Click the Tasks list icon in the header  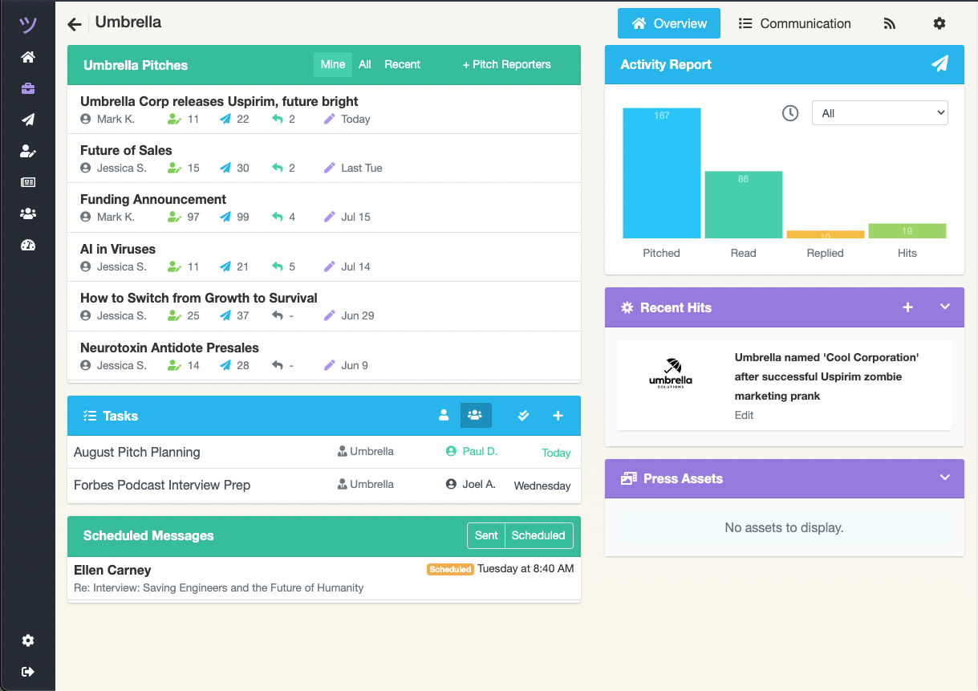pyautogui.click(x=90, y=416)
